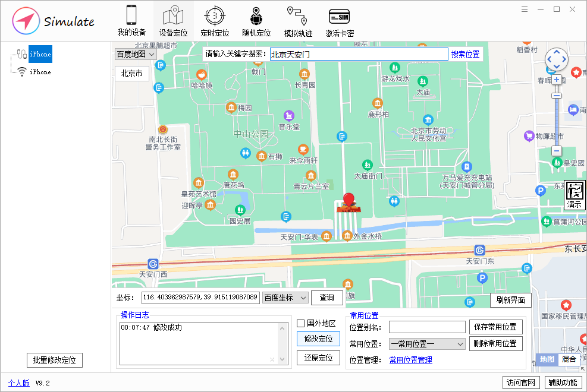
Task: Click 保存常用位置 button
Action: coord(495,327)
